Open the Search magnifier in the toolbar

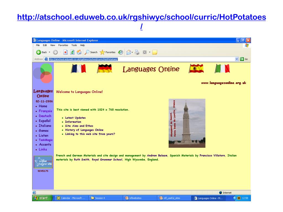87,52
